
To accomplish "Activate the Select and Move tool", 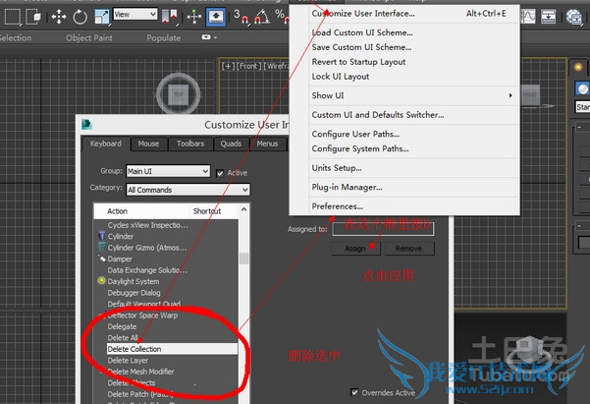I will [59, 17].
